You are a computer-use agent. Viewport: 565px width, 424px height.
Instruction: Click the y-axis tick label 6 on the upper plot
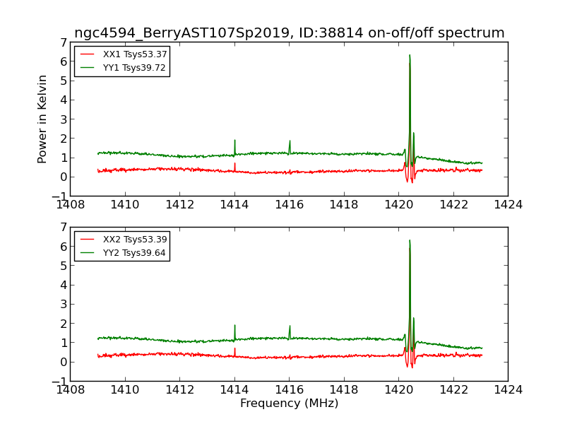(64, 61)
